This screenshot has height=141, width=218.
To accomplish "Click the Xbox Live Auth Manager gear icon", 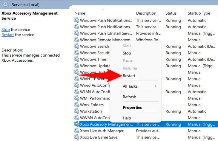I will point(76,131).
